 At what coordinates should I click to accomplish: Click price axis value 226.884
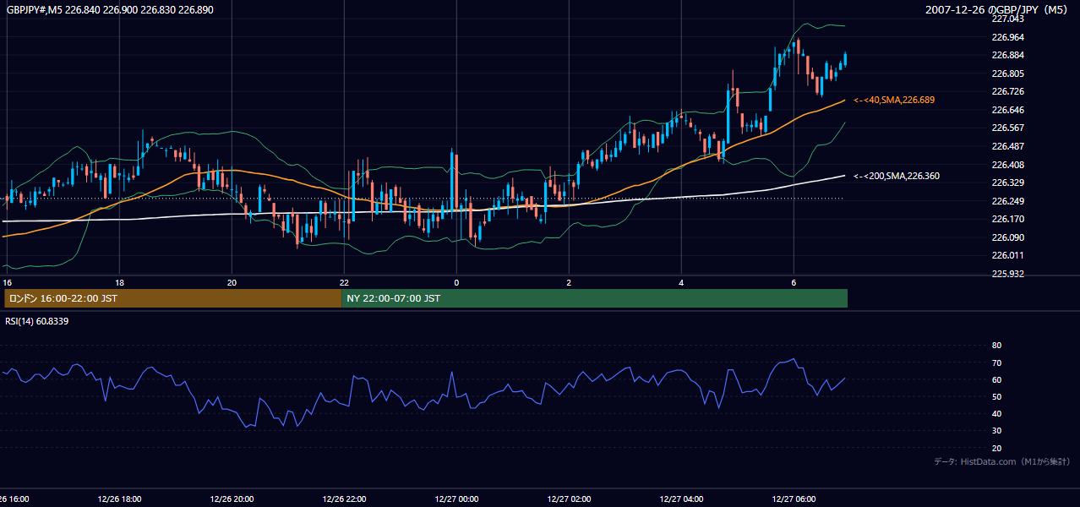[x=1007, y=55]
